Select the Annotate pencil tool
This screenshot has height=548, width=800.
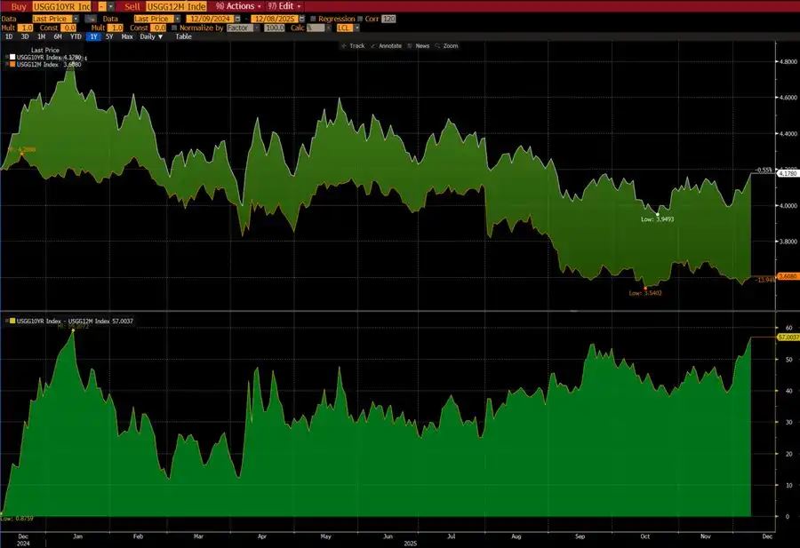[387, 46]
